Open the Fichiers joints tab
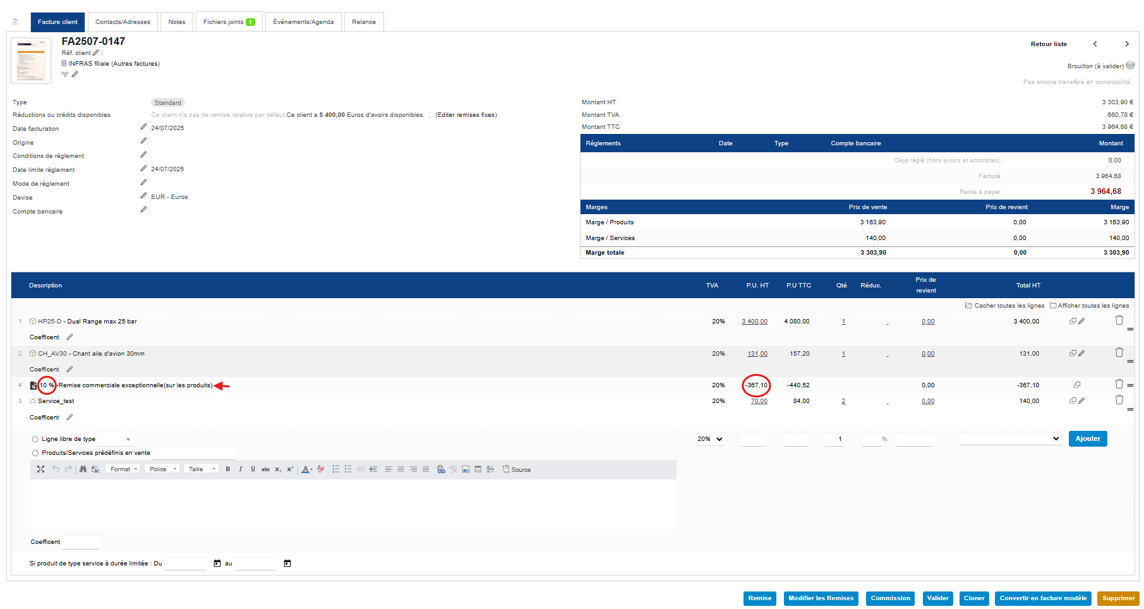This screenshot has width=1144, height=609. (x=228, y=22)
